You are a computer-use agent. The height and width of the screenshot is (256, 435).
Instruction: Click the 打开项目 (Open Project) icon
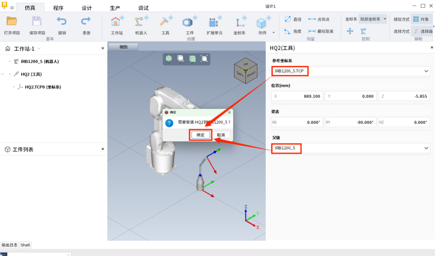point(12,22)
